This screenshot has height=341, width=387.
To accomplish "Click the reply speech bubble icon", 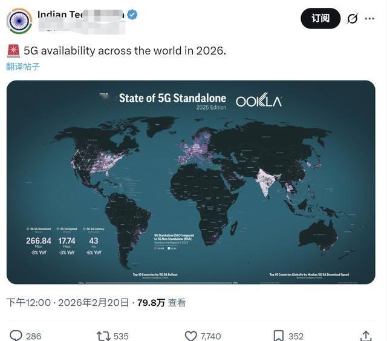I will (x=16, y=336).
